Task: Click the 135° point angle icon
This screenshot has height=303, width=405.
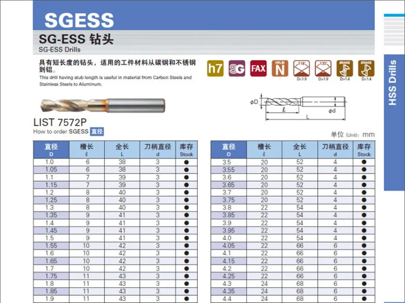Action: 323,68
